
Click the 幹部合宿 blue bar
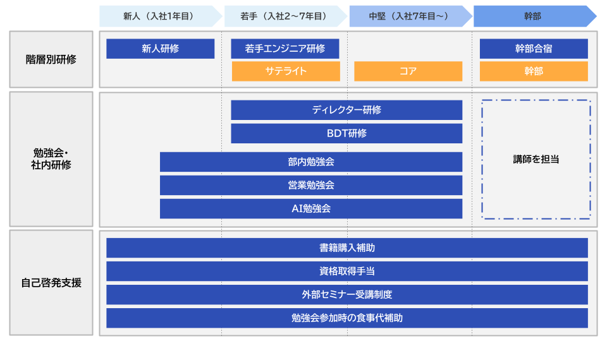coord(534,49)
